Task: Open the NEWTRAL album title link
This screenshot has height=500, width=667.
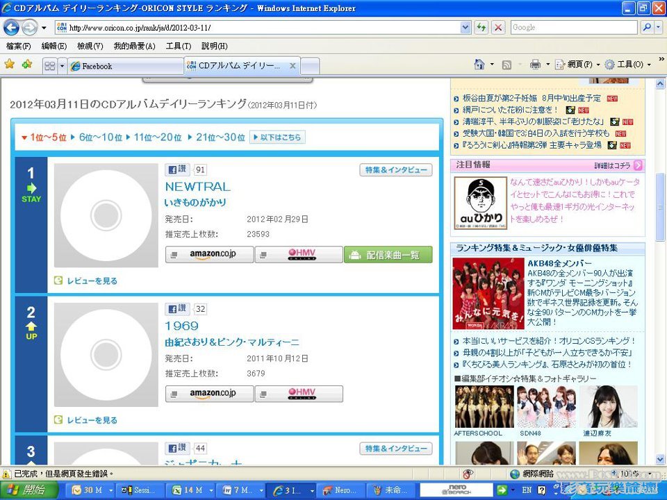Action: pos(198,187)
